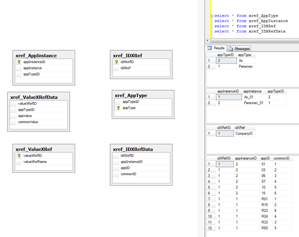Image resolution: width=299 pixels, height=237 pixels.
Task: Click the Messages tab icon
Action: (x=231, y=48)
